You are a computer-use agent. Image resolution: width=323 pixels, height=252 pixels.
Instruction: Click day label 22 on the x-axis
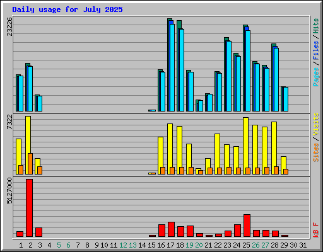[218, 245]
